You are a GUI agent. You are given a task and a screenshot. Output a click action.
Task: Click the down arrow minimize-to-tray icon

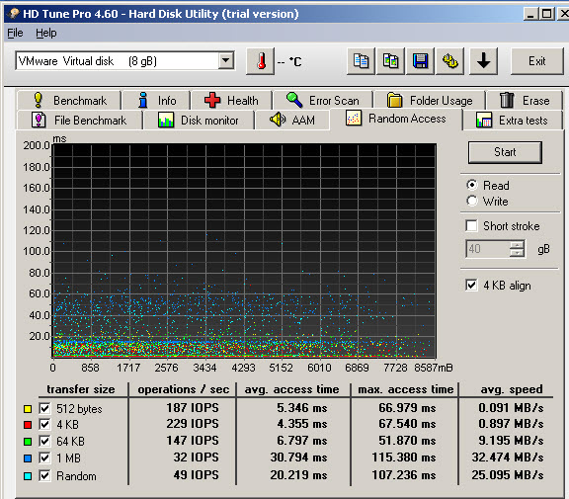(483, 61)
